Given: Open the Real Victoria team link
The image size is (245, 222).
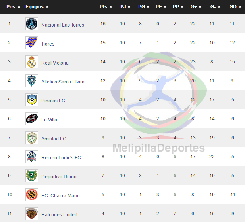Looking at the screenshot, I should 55,63.
